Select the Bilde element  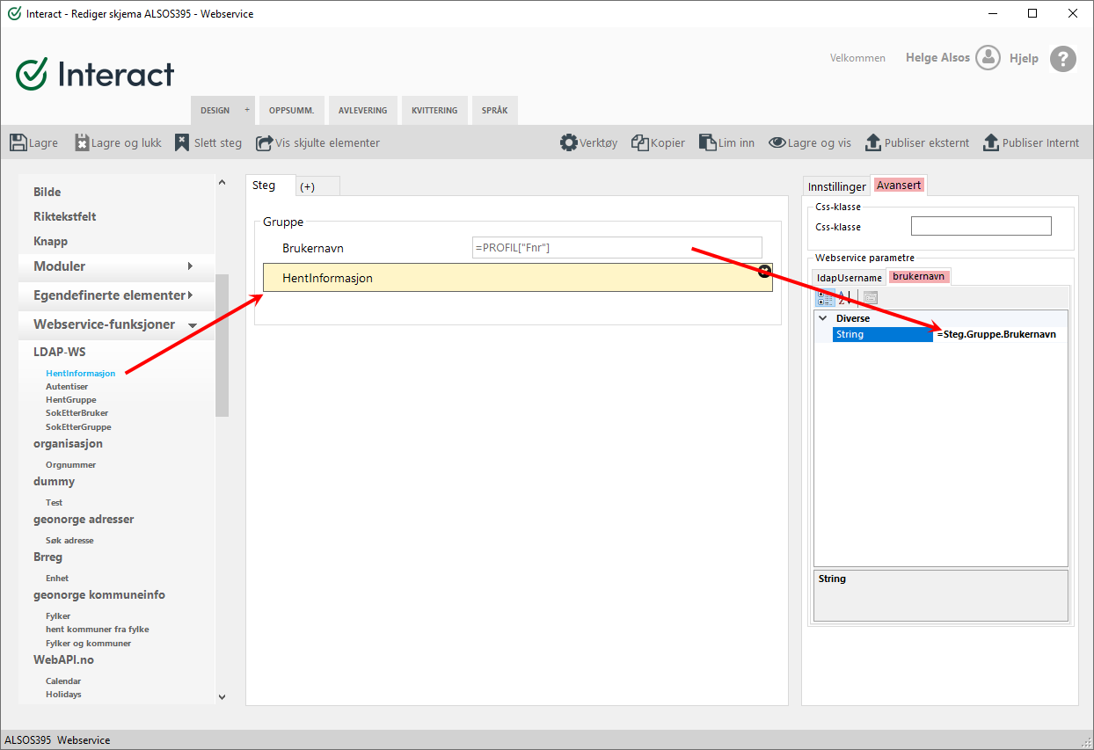tap(47, 192)
